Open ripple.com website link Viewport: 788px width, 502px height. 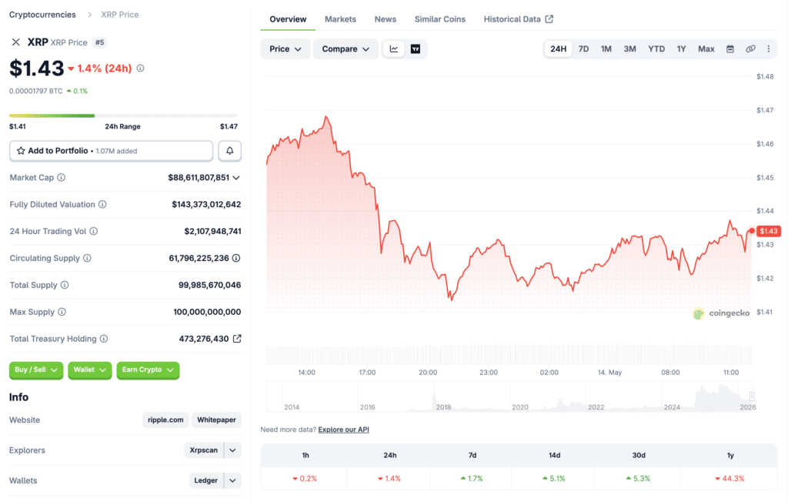tap(165, 420)
